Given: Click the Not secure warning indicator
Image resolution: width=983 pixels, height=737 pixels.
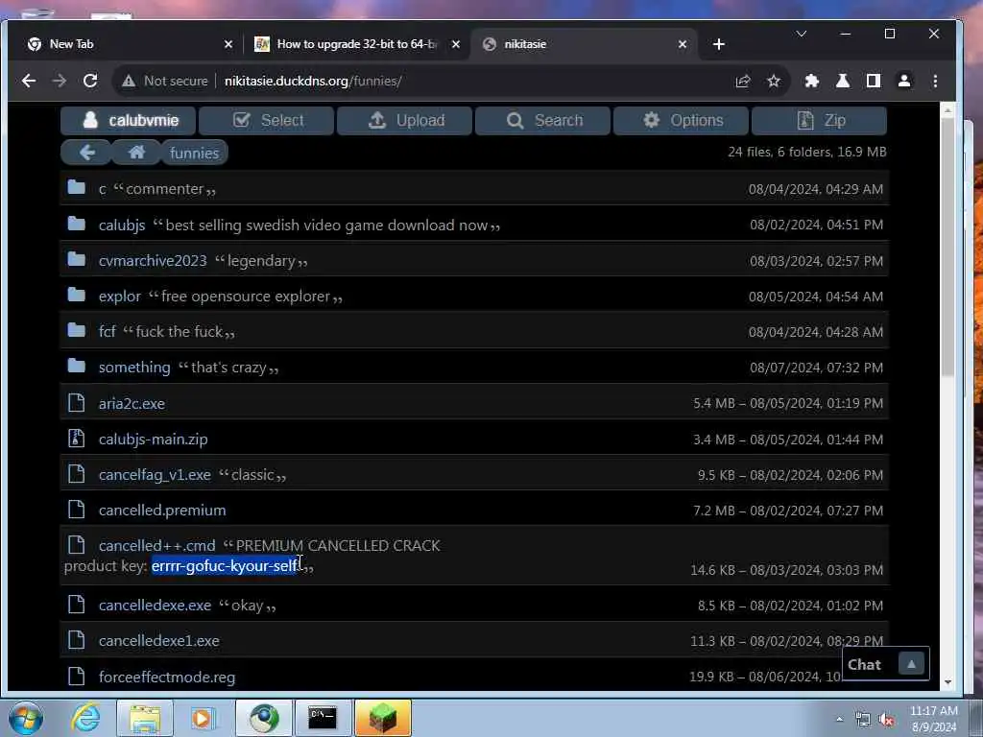Looking at the screenshot, I should pos(165,81).
